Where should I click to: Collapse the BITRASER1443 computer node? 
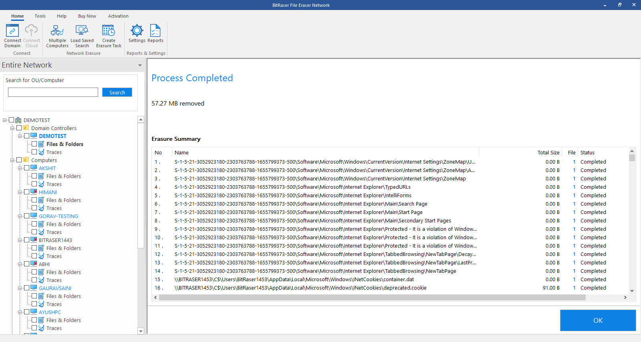click(x=20, y=240)
